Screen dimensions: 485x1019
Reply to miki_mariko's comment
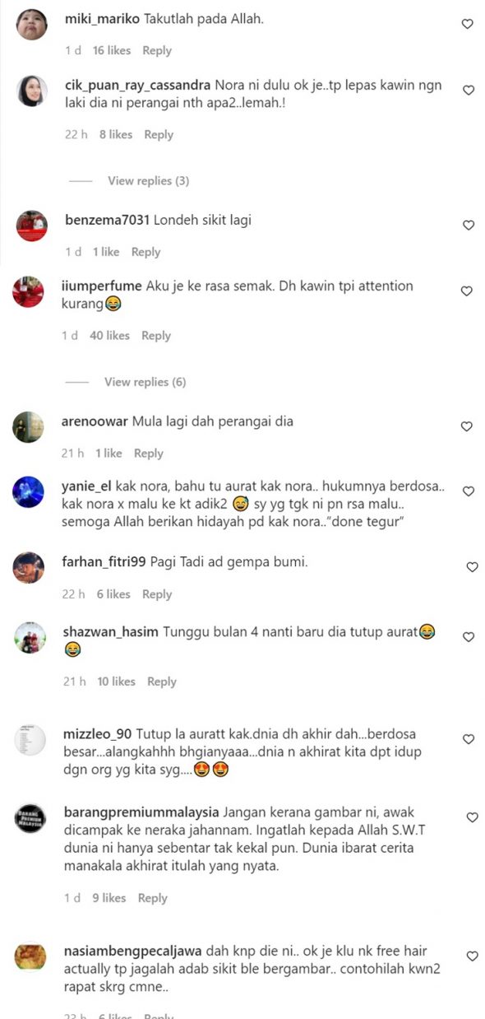coord(157,51)
